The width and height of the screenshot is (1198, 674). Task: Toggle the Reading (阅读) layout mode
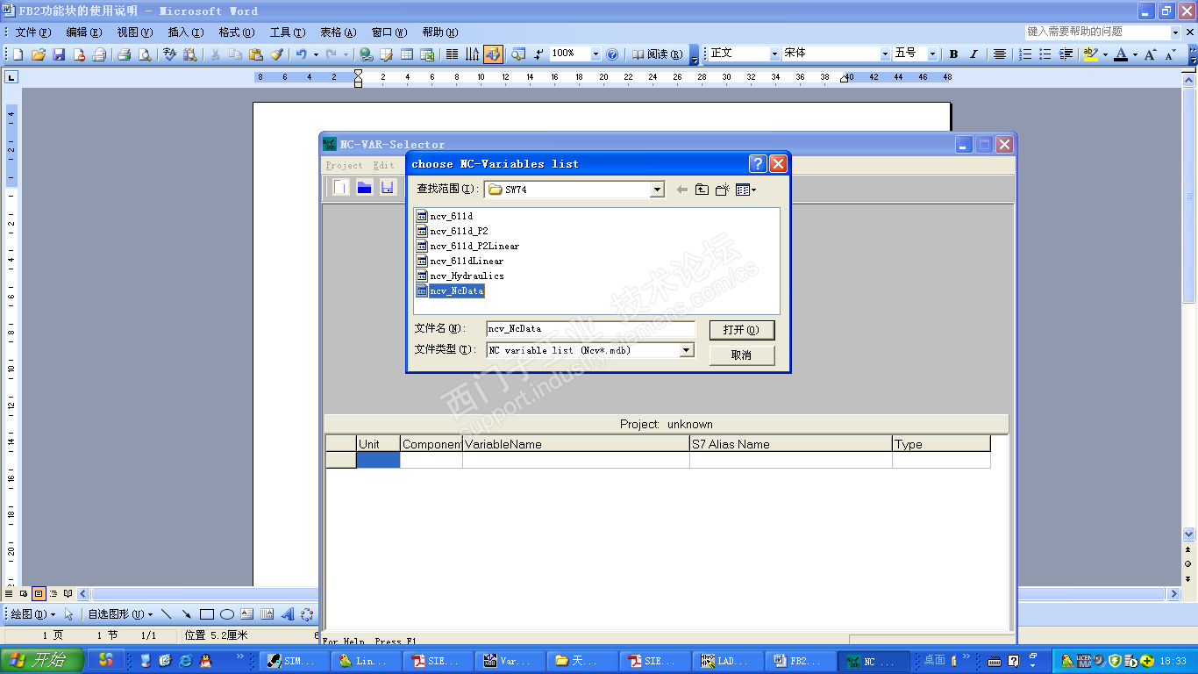click(x=657, y=54)
